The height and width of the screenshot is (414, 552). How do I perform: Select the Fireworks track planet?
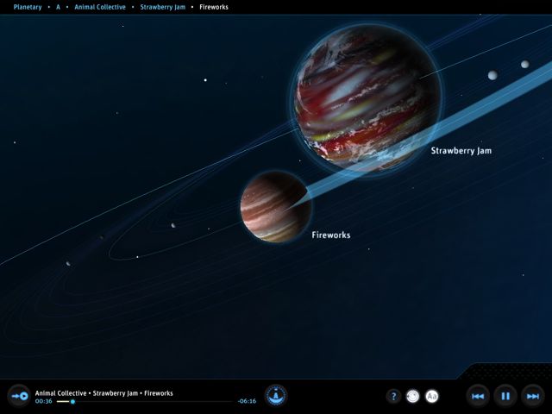click(x=276, y=207)
